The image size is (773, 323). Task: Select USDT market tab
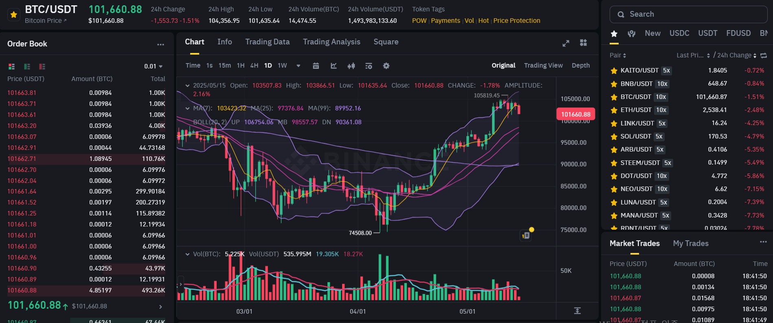[707, 33]
